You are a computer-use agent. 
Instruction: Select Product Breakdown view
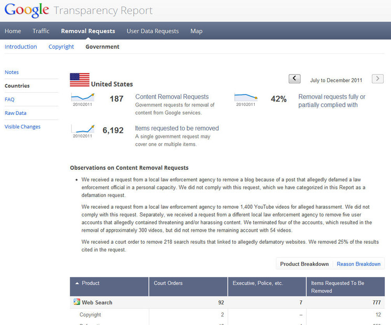[x=304, y=264]
